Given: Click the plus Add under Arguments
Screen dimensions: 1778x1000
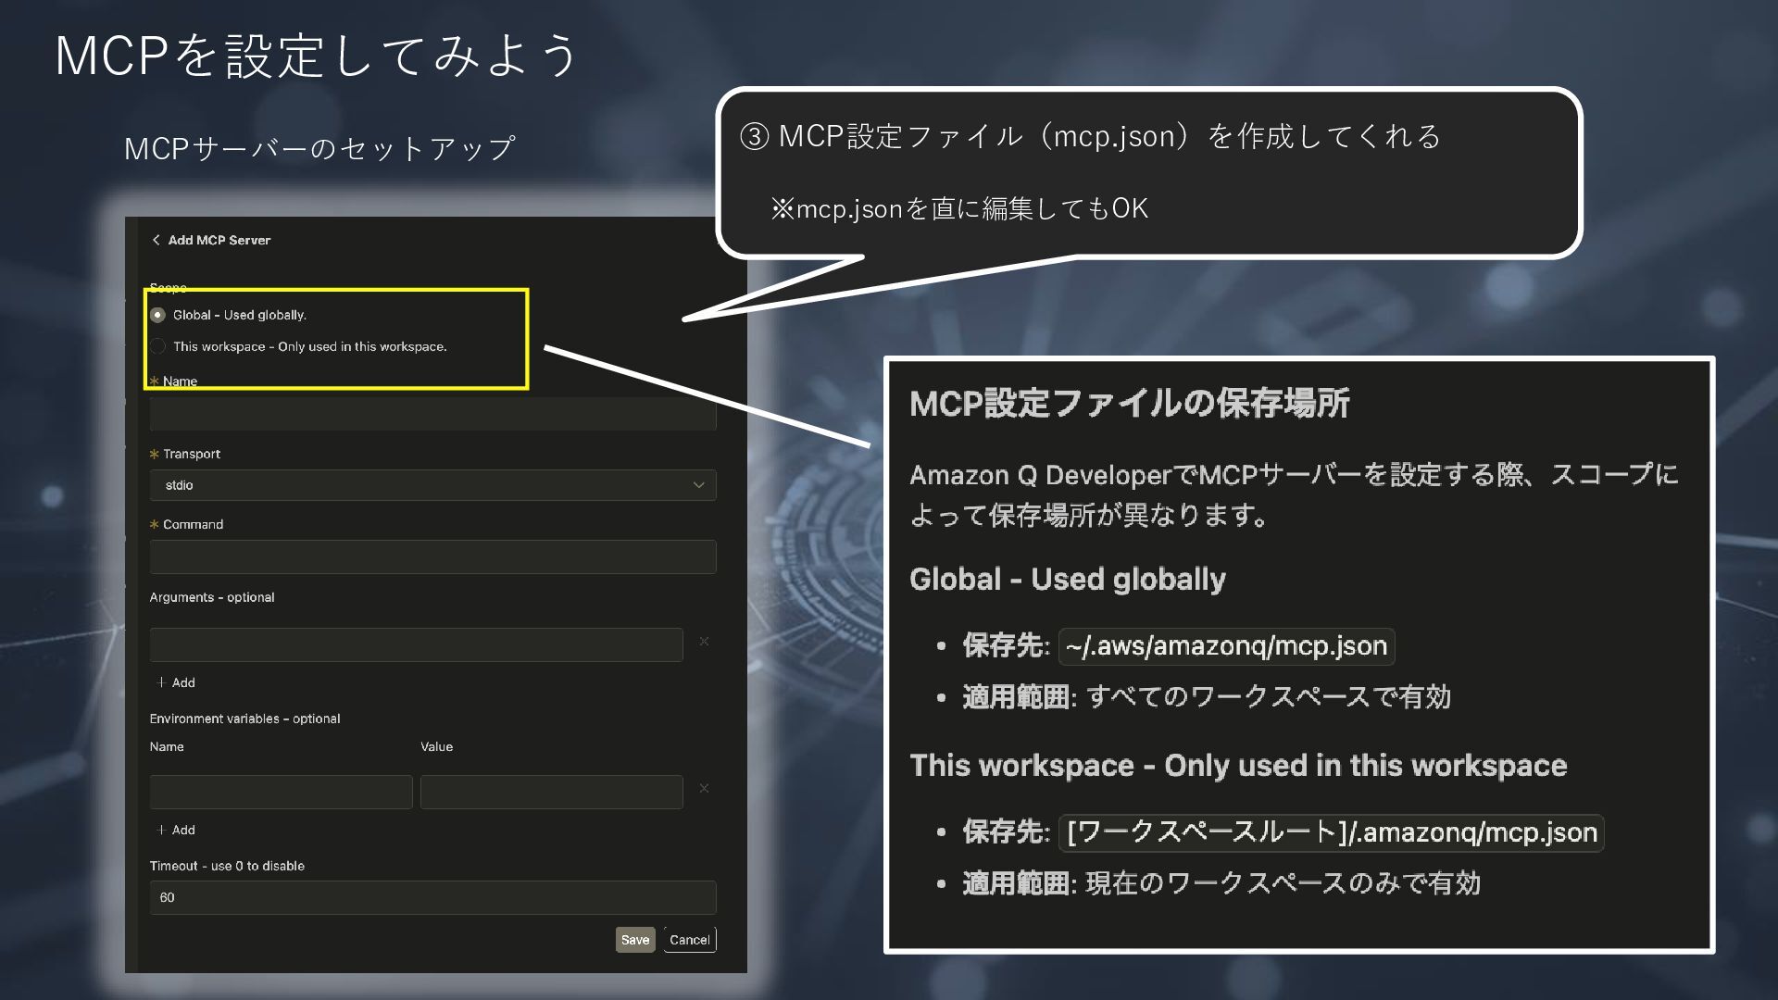Looking at the screenshot, I should pos(176,682).
